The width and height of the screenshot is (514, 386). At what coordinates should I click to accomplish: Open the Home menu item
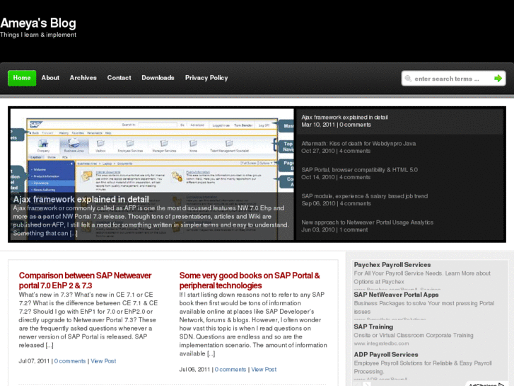click(x=22, y=78)
